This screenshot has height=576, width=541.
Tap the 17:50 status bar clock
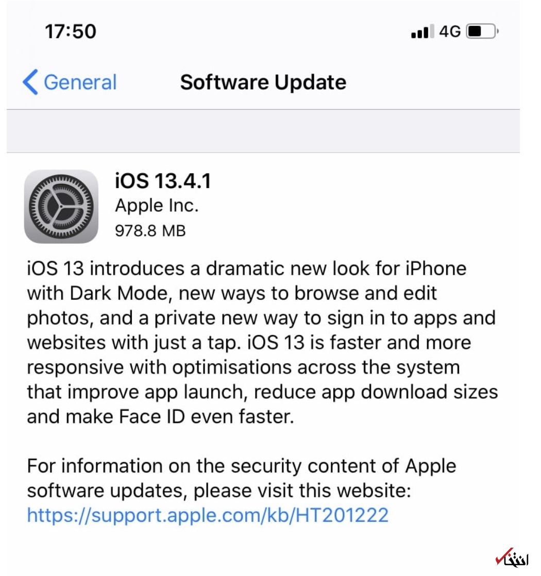(x=71, y=32)
